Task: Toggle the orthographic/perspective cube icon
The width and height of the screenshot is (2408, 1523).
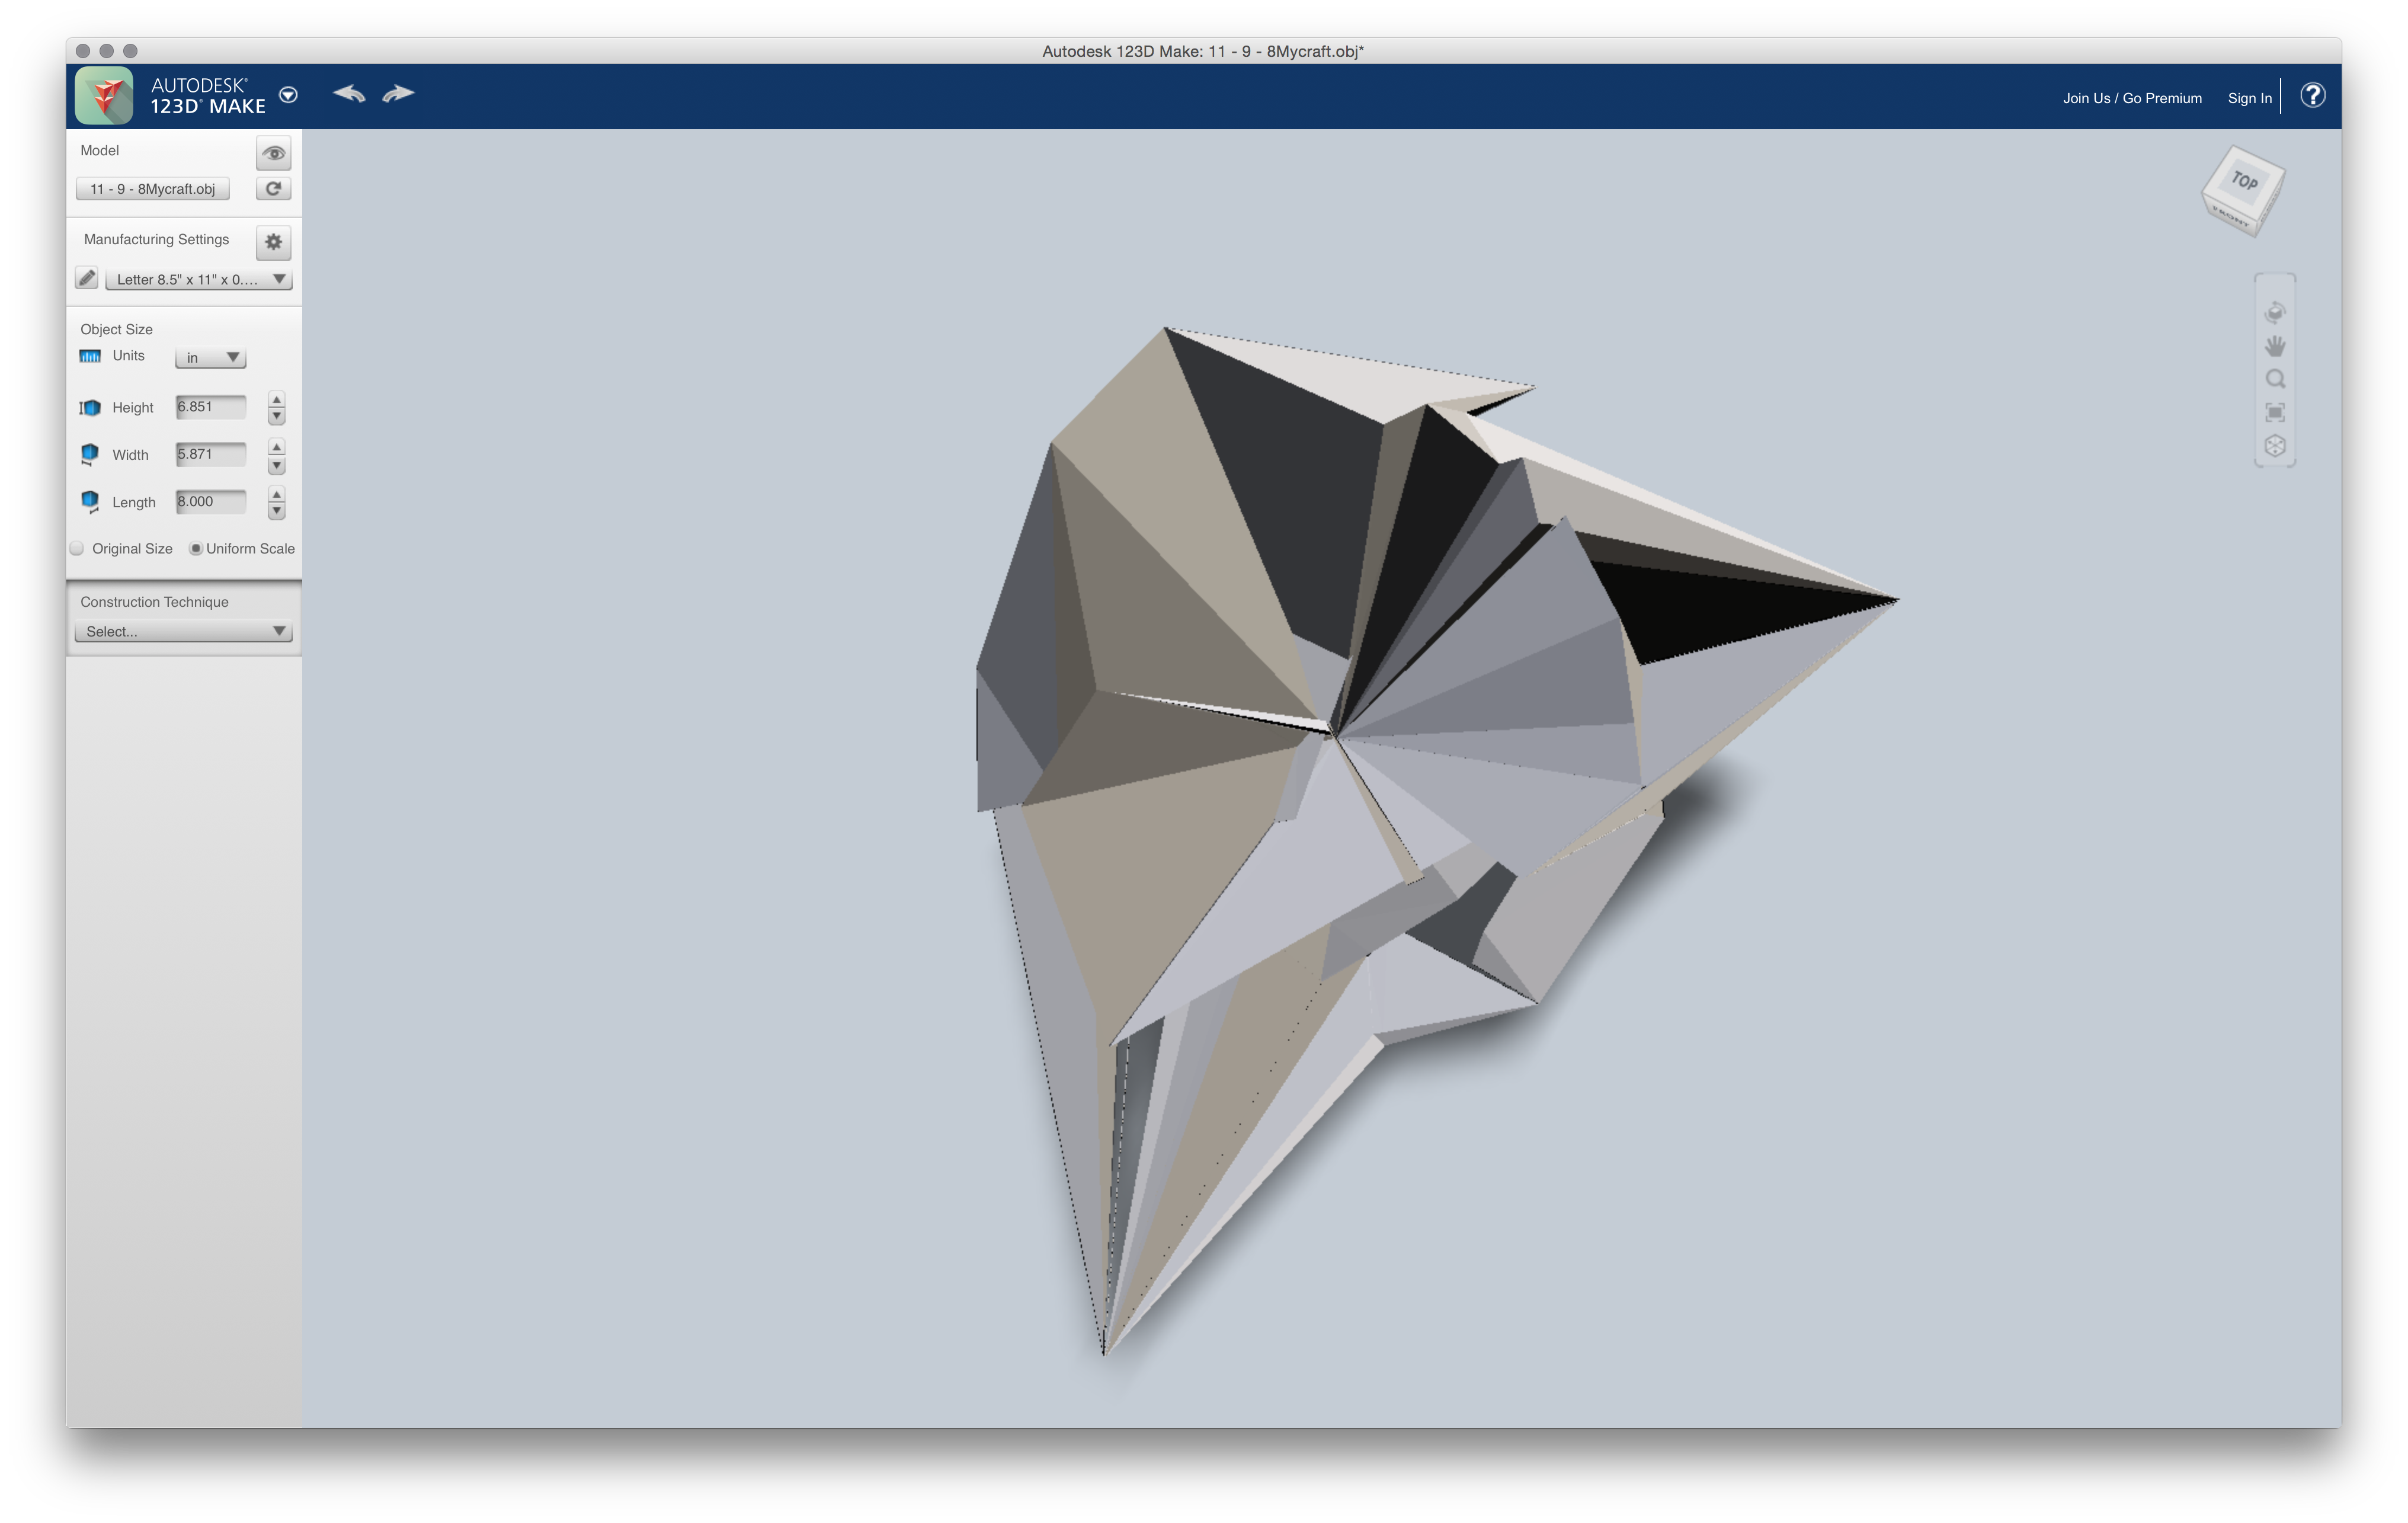Action: (2274, 446)
